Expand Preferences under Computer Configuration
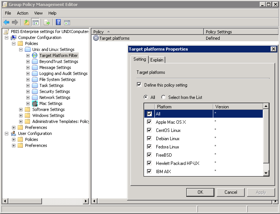This screenshot has height=214, width=280. click(13, 127)
